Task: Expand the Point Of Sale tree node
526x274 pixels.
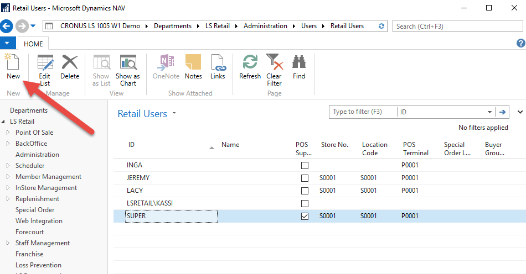Action: pos(8,133)
